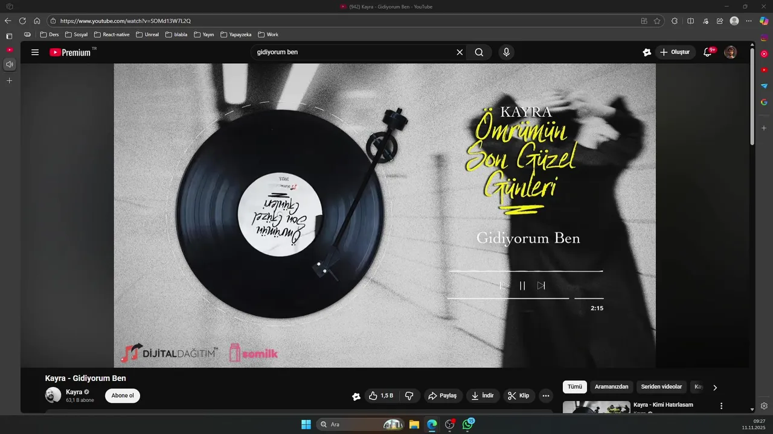
Task: Start voice search with microphone icon
Action: (506, 52)
